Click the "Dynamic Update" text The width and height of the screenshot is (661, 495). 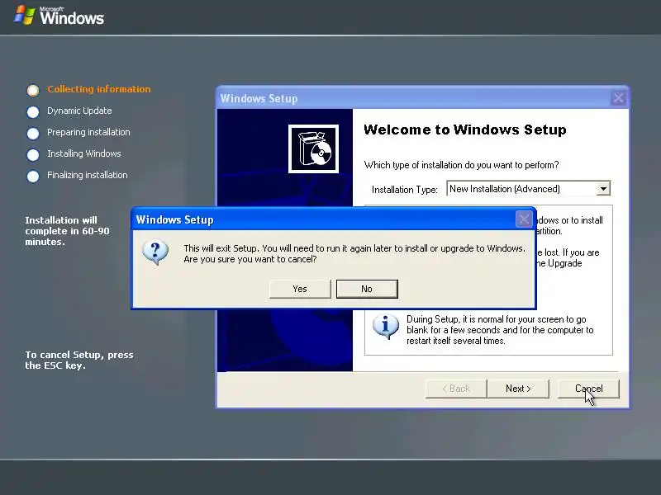(79, 111)
